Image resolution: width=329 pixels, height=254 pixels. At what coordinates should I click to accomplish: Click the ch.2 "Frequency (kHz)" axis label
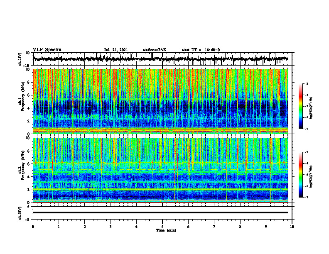23,165
